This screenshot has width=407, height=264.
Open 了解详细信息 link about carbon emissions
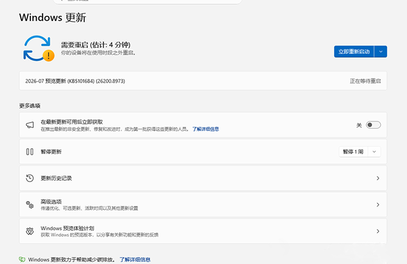(x=135, y=259)
